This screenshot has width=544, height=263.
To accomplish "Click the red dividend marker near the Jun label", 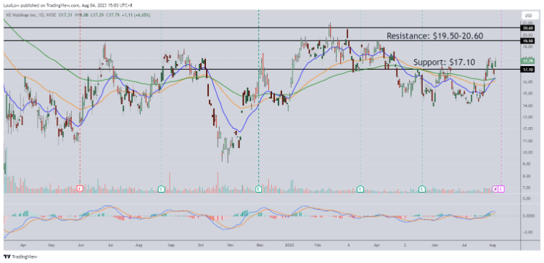I will tap(80, 189).
